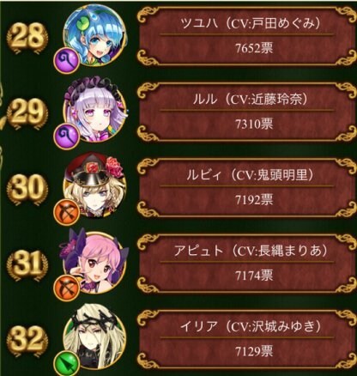This screenshot has width=357, height=376.
Task: Click the orange bow icon beside ルビィ
Action: click(67, 212)
